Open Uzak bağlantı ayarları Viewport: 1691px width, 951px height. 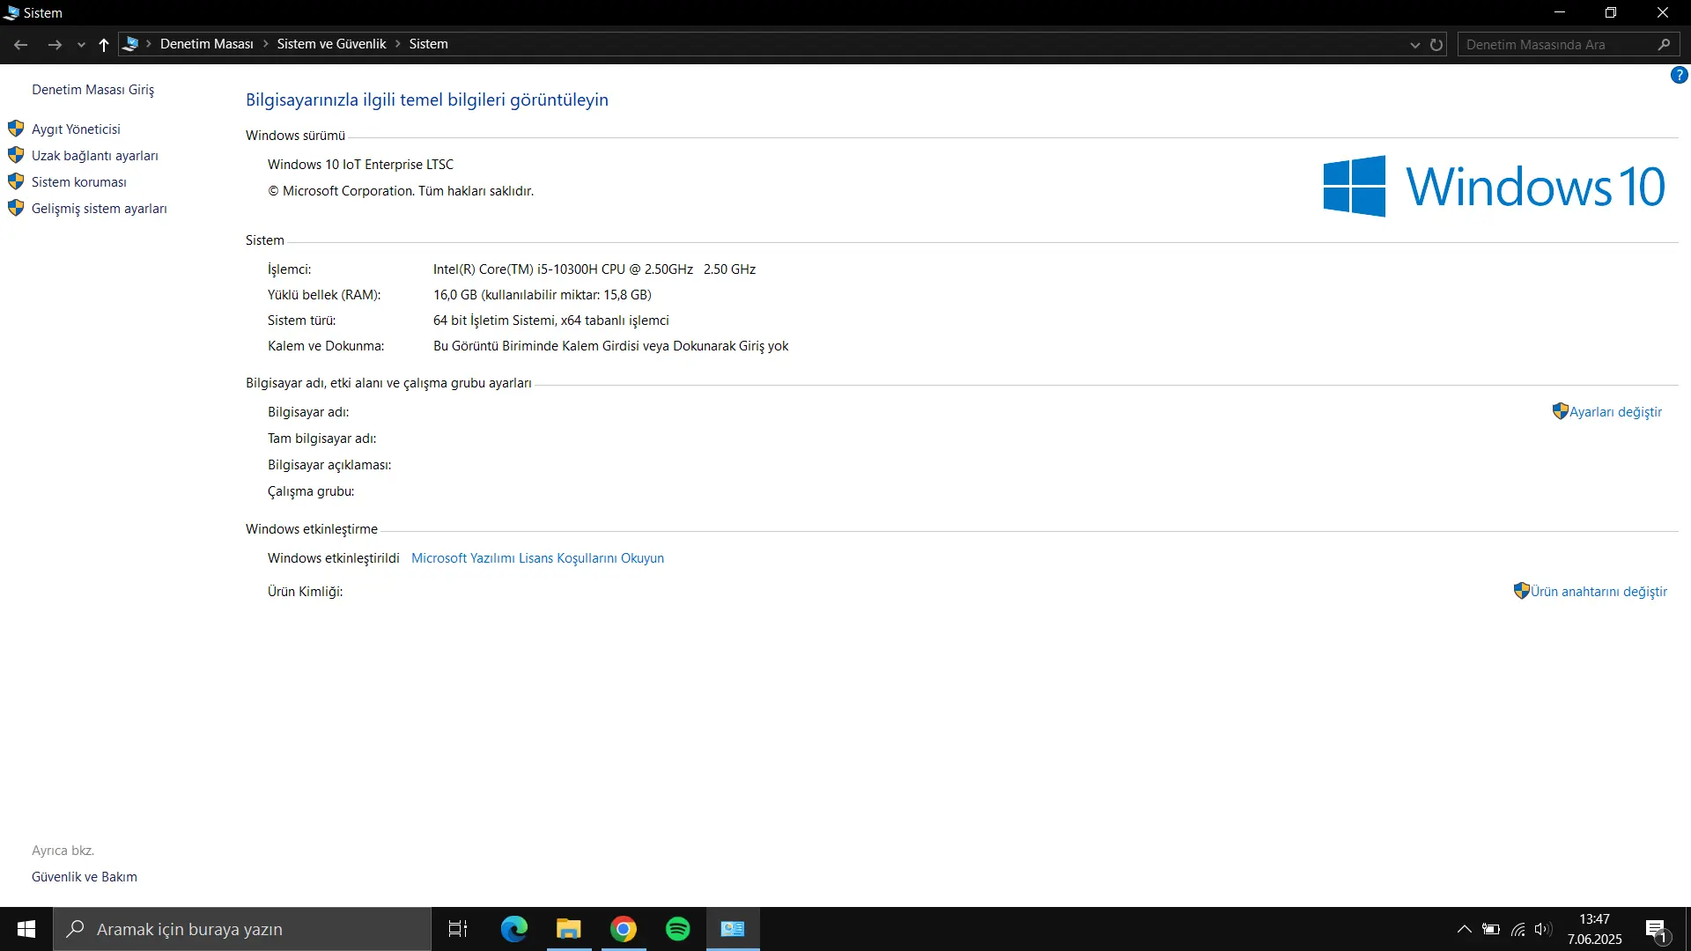95,156
